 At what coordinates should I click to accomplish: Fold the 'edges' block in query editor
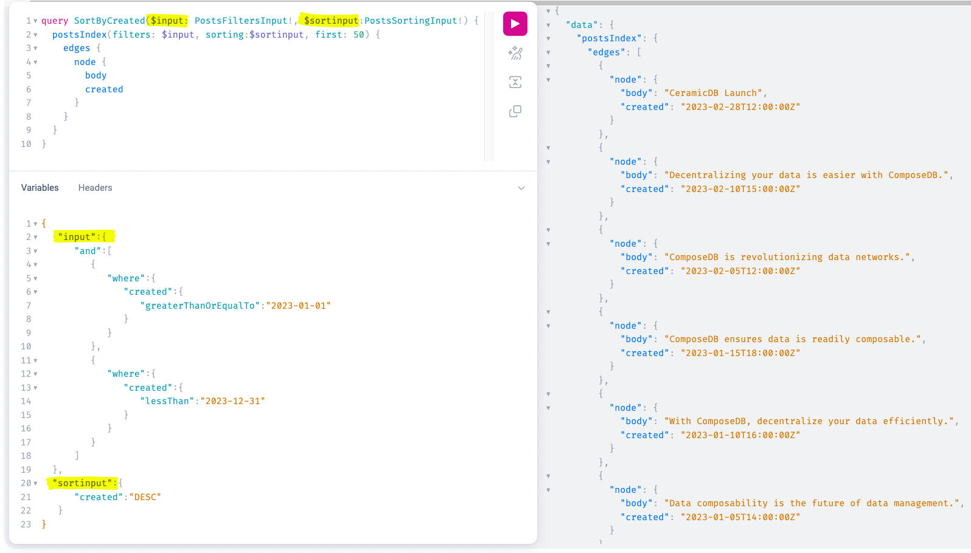click(35, 49)
